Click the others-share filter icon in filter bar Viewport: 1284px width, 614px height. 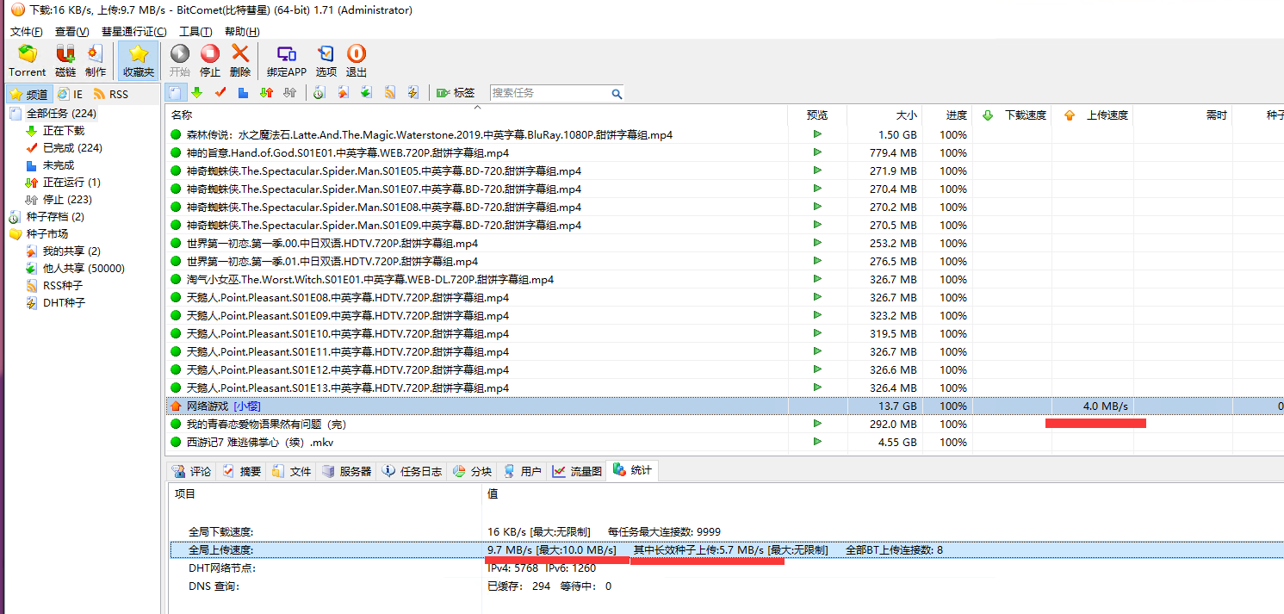point(366,92)
